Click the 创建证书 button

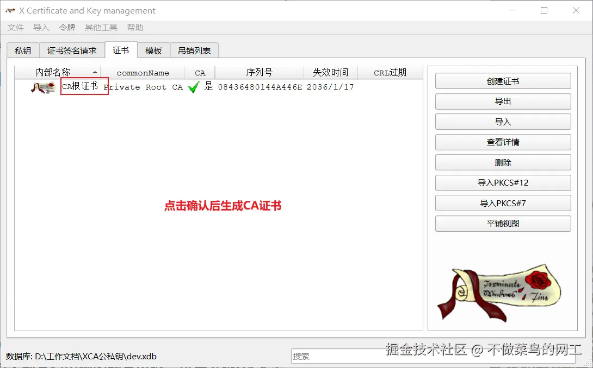pos(502,81)
